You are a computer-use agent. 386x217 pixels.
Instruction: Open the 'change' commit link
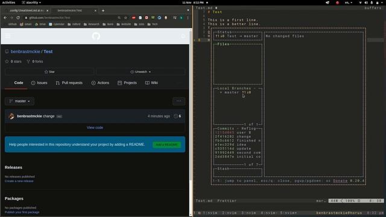[x=48, y=116]
